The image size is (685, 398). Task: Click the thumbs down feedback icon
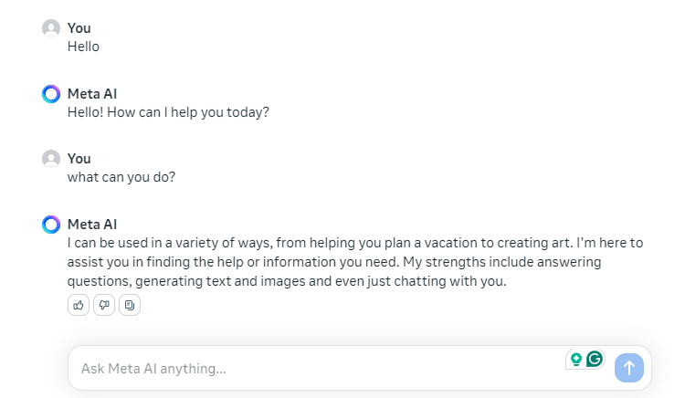104,305
